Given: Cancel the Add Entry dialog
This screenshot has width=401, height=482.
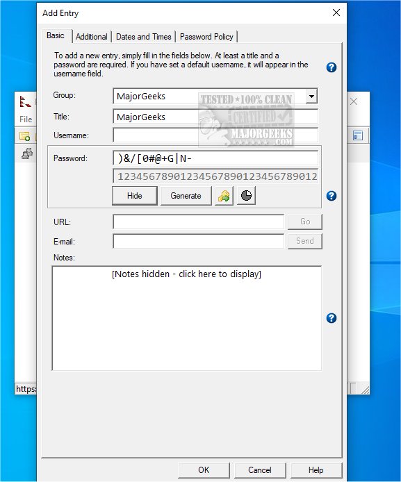Looking at the screenshot, I should coord(260,470).
